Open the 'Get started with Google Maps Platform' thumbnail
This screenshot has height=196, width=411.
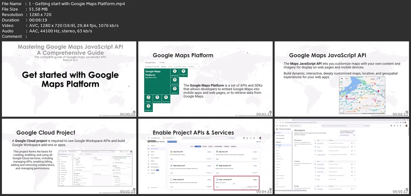click(x=69, y=79)
